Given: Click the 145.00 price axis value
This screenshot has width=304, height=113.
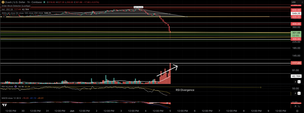Looking at the screenshot, I should (297, 56).
